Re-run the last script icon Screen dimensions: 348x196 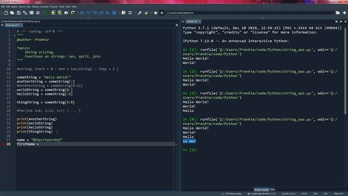(73, 13)
